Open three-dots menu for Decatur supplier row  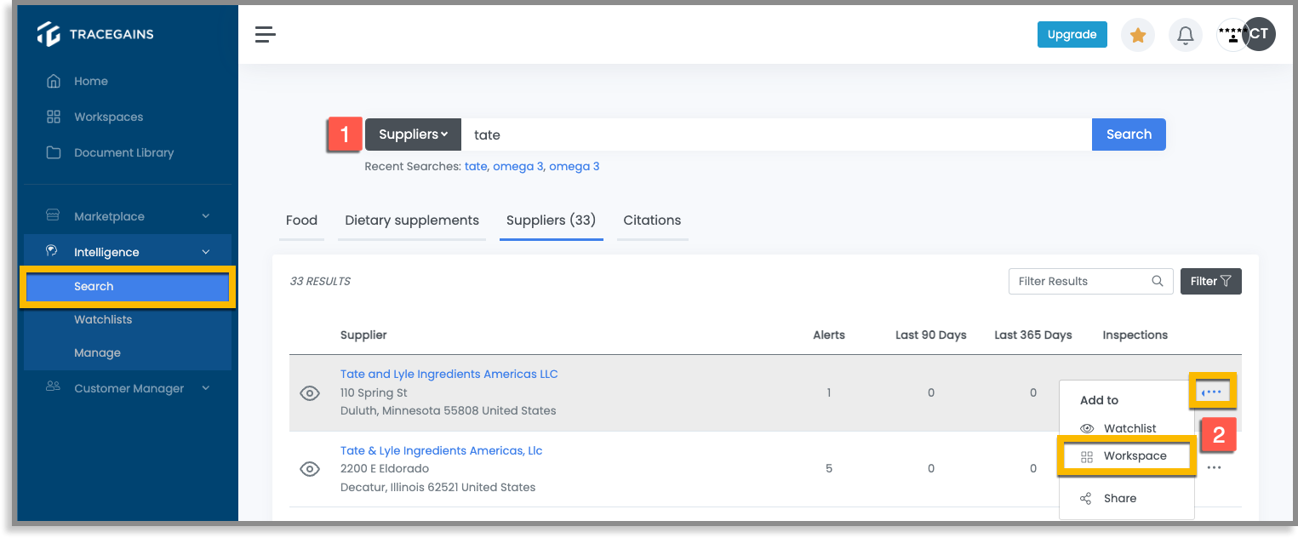[1215, 467]
